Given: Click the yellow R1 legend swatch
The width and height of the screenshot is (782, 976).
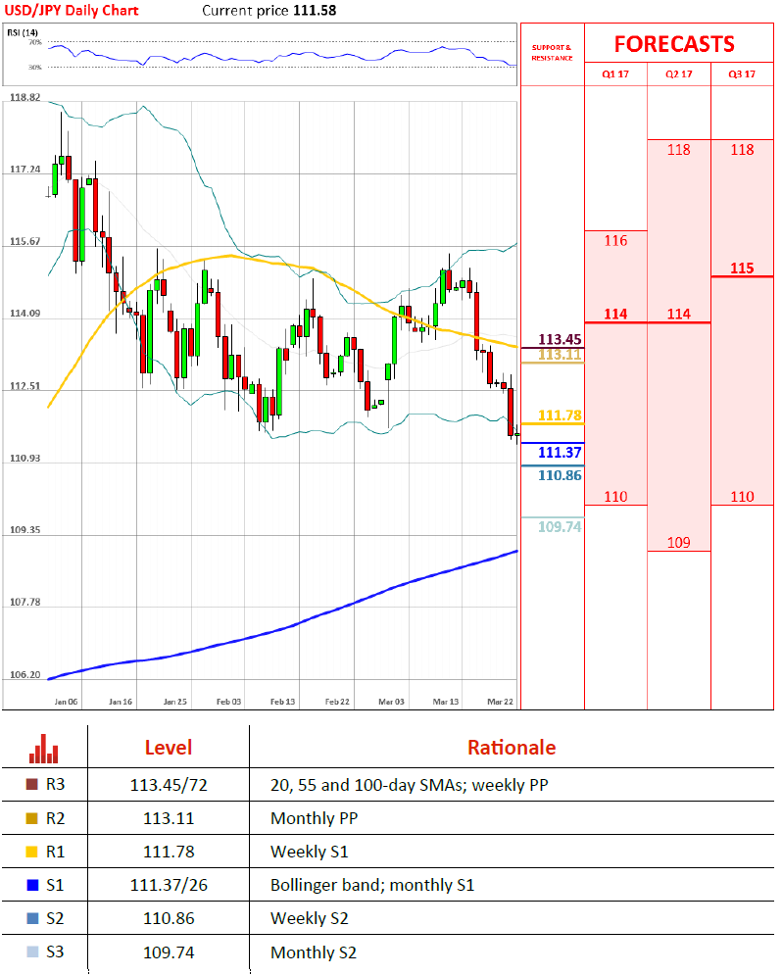Looking at the screenshot, I should pyautogui.click(x=33, y=852).
